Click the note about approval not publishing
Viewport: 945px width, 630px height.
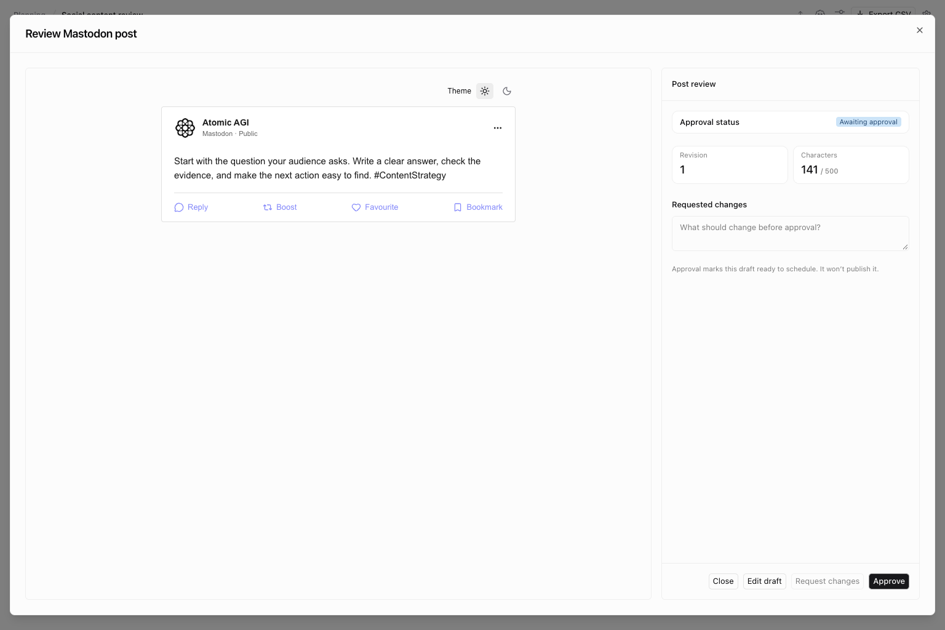(x=775, y=269)
